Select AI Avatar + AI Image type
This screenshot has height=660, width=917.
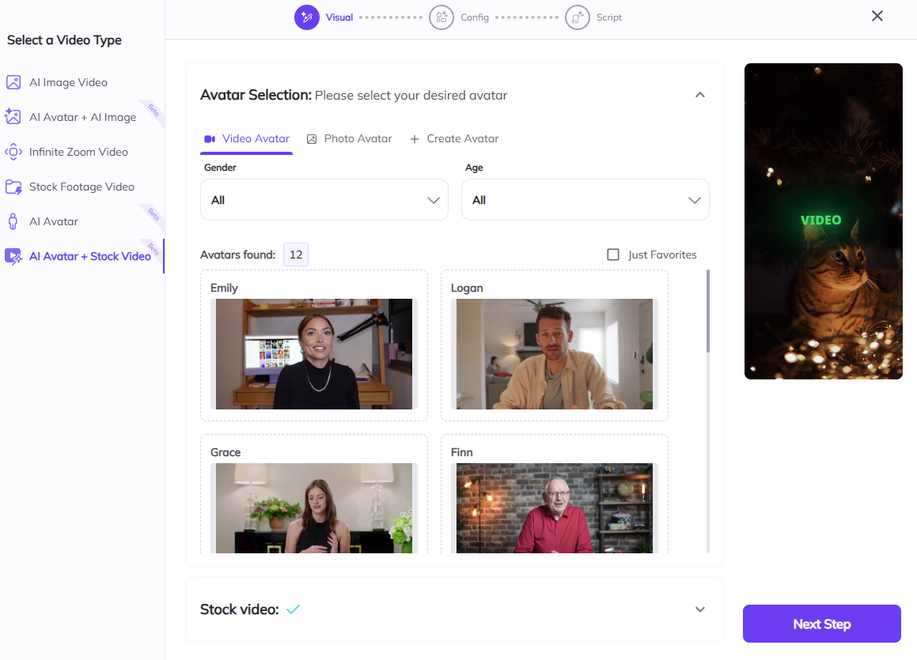82,117
